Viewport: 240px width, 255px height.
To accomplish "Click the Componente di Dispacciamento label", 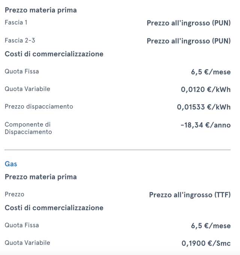I will click(28, 128).
